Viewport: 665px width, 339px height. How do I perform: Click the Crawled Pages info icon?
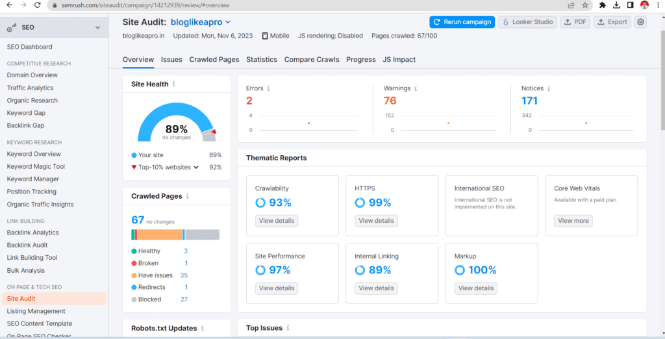[188, 196]
